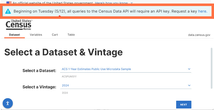Click the Vintage dropdown chevron arrow
The image size is (214, 110).
tap(189, 85)
